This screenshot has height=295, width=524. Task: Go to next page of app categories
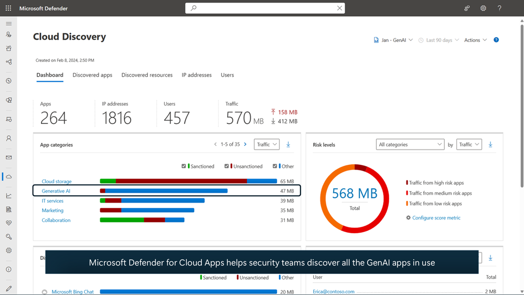tap(245, 144)
